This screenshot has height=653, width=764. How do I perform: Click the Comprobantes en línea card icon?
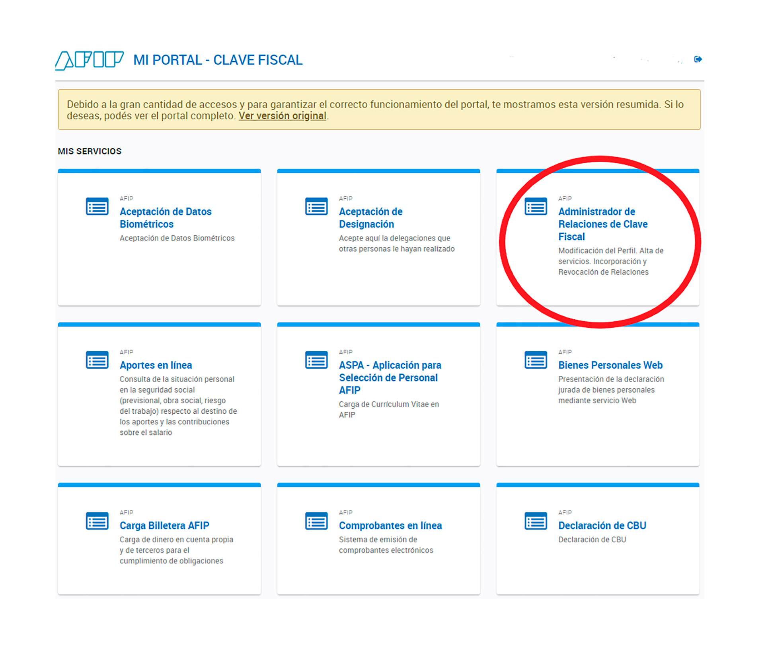pyautogui.click(x=316, y=521)
